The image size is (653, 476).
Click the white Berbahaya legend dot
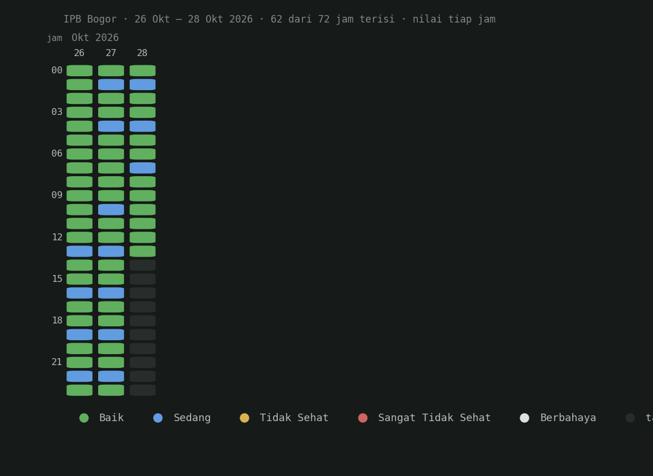click(525, 418)
